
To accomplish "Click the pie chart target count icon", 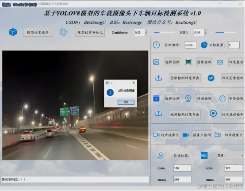I will coord(204,45).
